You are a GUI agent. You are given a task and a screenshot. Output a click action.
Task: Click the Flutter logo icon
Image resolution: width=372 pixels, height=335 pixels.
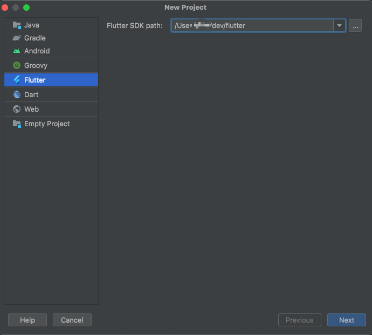click(x=17, y=80)
